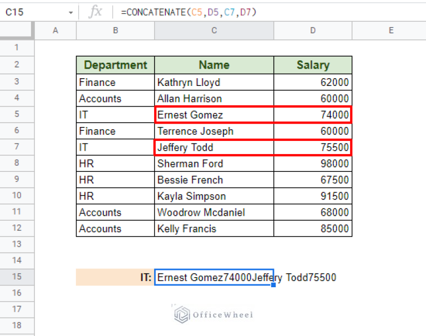
Task: Open the Name Box dropdown arrow
Action: point(70,13)
